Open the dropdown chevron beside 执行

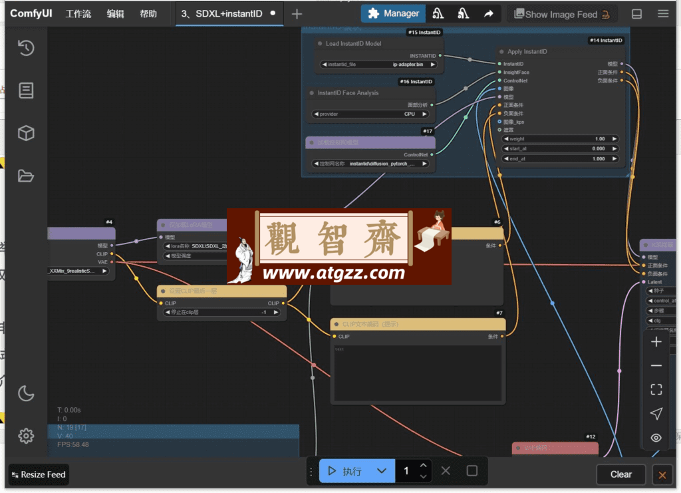click(x=381, y=471)
